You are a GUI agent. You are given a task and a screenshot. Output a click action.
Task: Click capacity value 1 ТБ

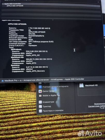click(x=39, y=28)
